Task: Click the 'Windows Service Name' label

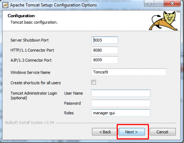Action: [x=30, y=72]
